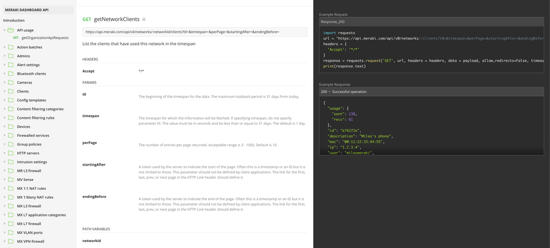
Task: Click the Content filtering rules folder icon
Action: (x=10, y=118)
